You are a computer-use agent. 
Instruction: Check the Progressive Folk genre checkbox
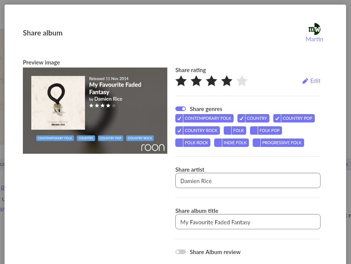(x=256, y=143)
